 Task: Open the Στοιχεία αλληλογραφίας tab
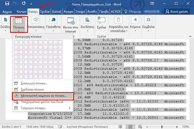point(80,12)
